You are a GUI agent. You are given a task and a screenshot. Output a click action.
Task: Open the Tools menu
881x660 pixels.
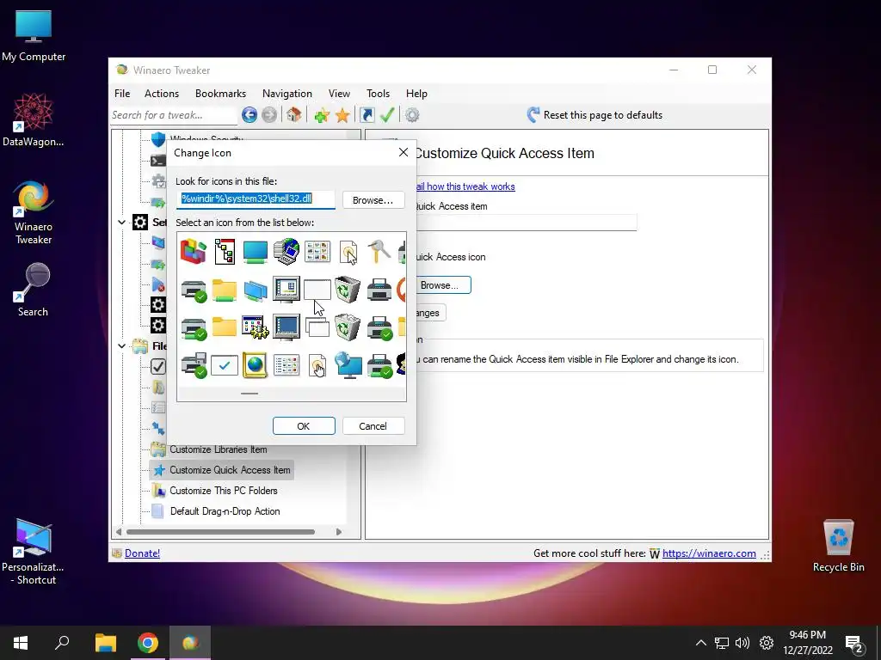tap(379, 94)
